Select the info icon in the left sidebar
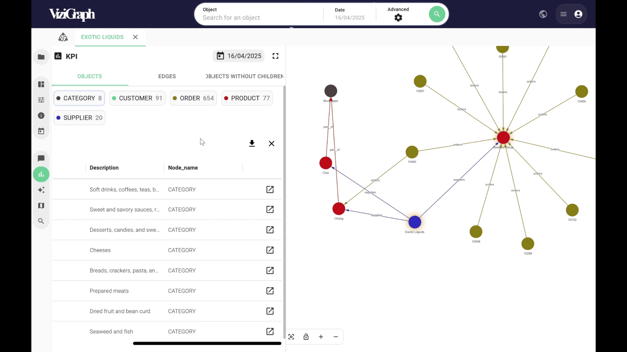Viewport: 627px width, 352px height. [41, 115]
